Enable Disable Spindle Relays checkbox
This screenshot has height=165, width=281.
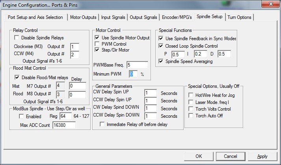click(17, 38)
